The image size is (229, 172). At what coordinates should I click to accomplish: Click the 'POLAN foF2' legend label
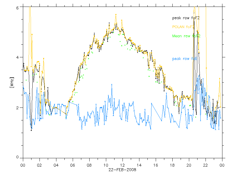183,27
